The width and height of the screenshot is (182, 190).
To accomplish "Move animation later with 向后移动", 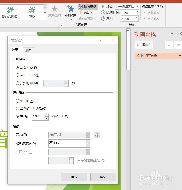I will (152, 19).
